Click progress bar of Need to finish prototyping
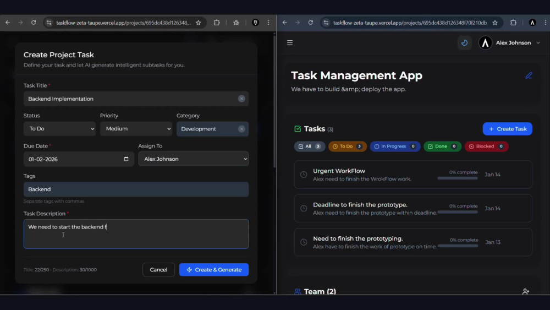The height and width of the screenshot is (310, 550). (x=458, y=246)
